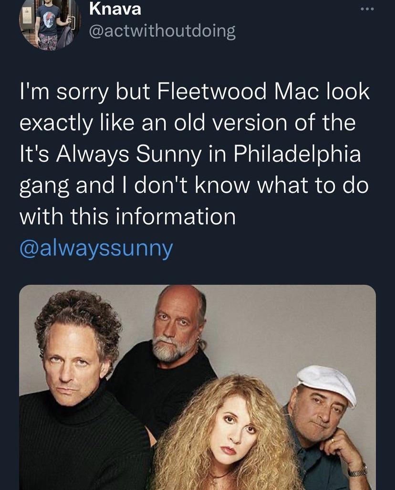This screenshot has width=395, height=490.
Task: Tap the words "Fleetwood Mac" in tweet
Action: tap(239, 92)
